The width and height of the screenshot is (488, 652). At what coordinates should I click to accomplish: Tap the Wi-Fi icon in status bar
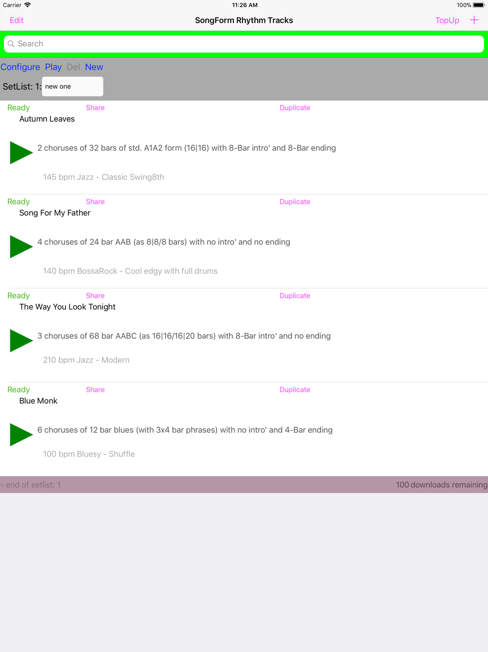[x=28, y=5]
